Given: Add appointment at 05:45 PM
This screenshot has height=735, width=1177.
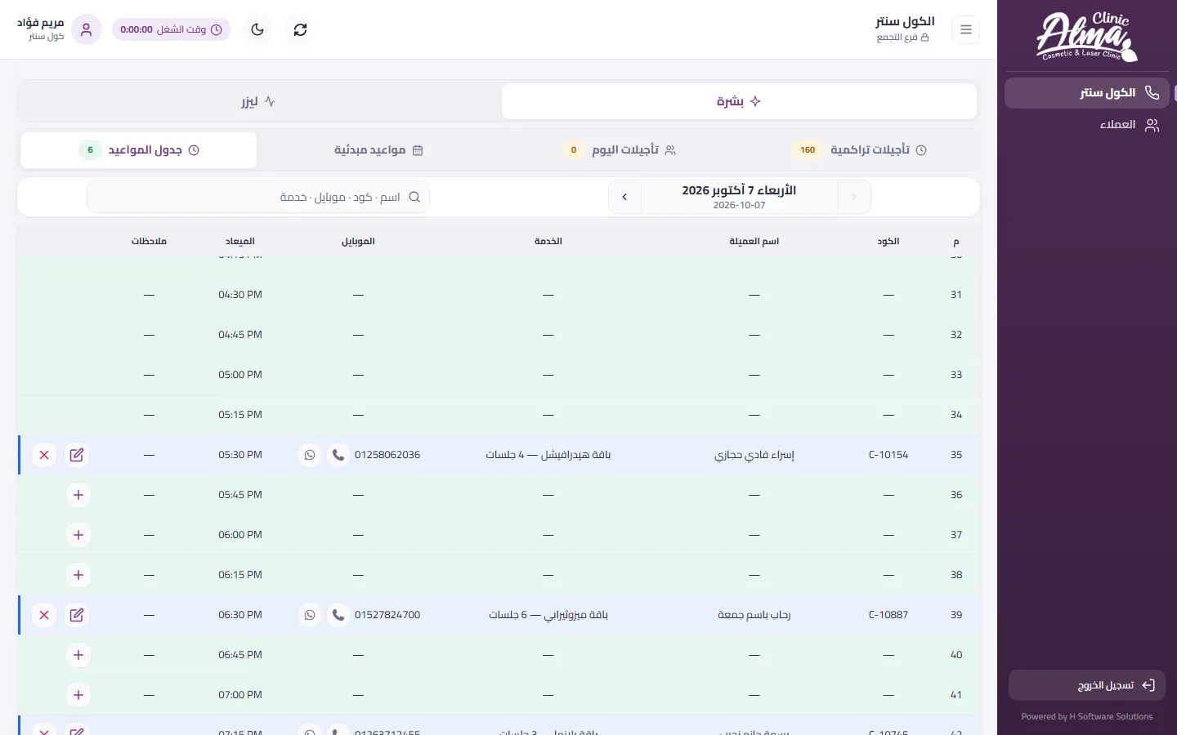Looking at the screenshot, I should click(78, 495).
